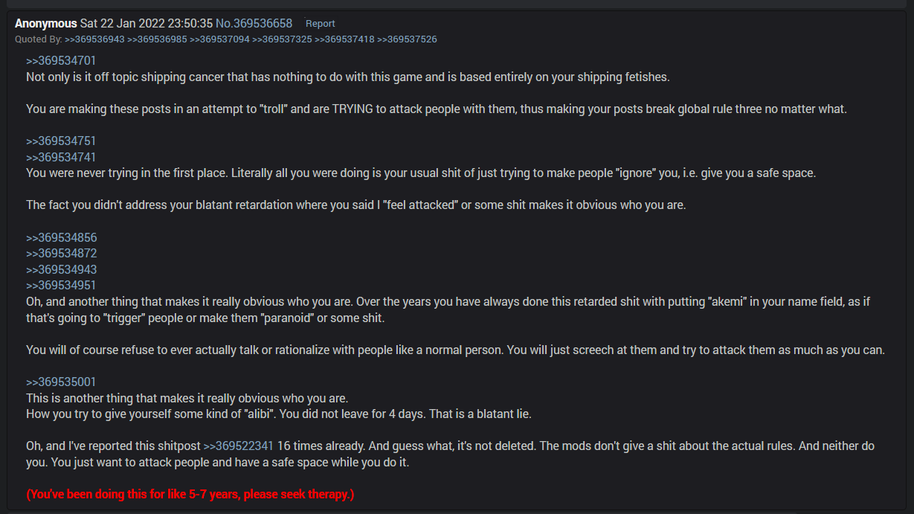Click the Anonymous poster name
914x514 pixels.
coord(46,24)
